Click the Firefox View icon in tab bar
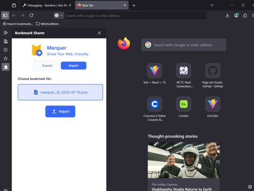The width and height of the screenshot is (254, 191). pos(14,5)
